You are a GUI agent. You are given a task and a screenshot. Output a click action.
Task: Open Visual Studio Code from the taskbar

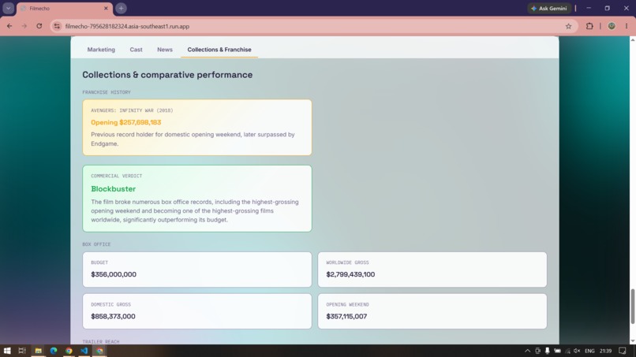[x=84, y=351]
